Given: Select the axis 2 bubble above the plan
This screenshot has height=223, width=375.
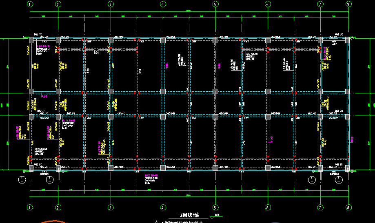Looking at the screenshot, I should 58,4.
